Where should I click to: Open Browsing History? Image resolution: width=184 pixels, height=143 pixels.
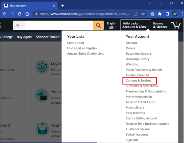coord(138,59)
